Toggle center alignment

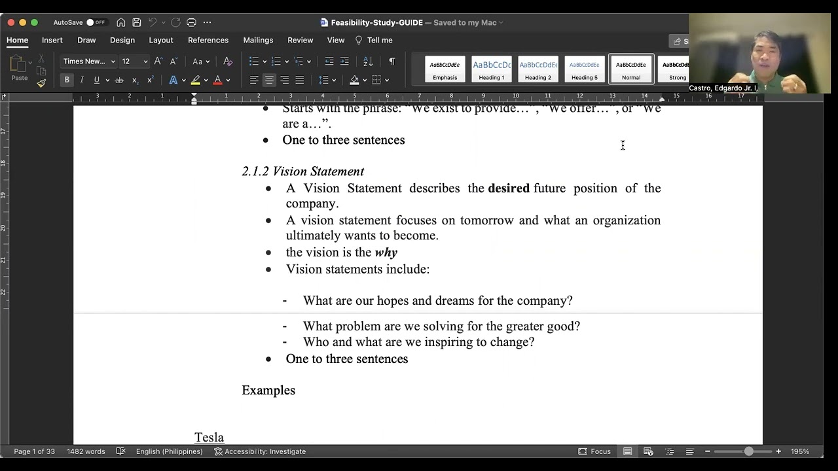pos(269,80)
